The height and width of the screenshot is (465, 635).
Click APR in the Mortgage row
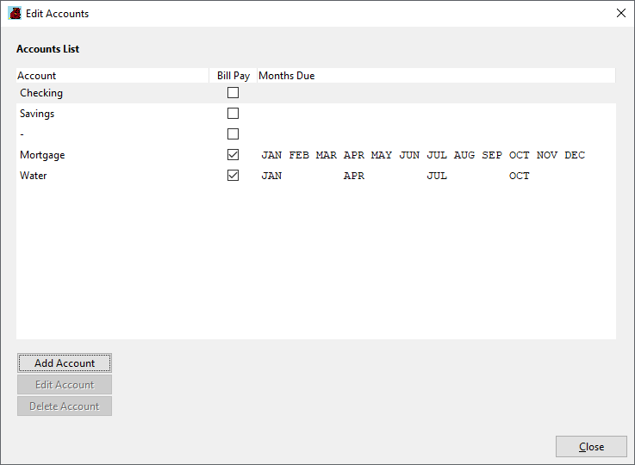click(354, 155)
